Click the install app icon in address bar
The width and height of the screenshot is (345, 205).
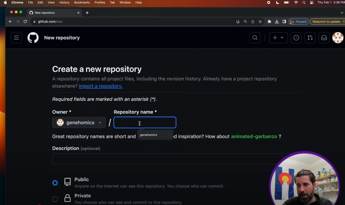pos(238,22)
